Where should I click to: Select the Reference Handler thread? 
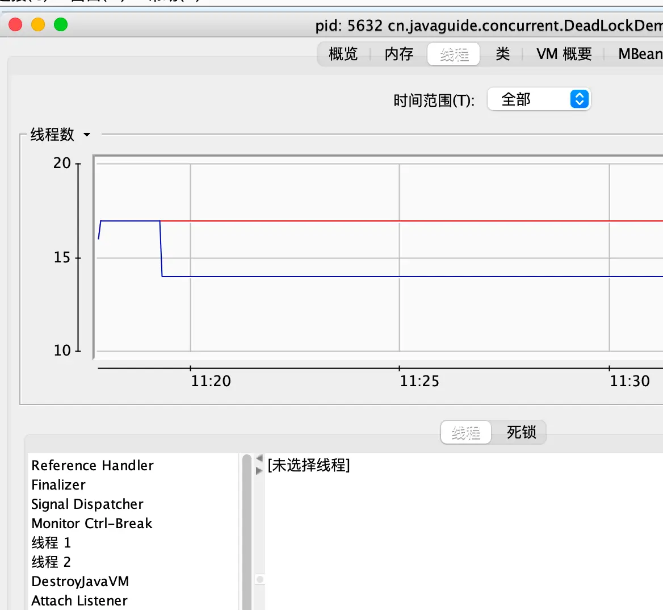coord(92,466)
